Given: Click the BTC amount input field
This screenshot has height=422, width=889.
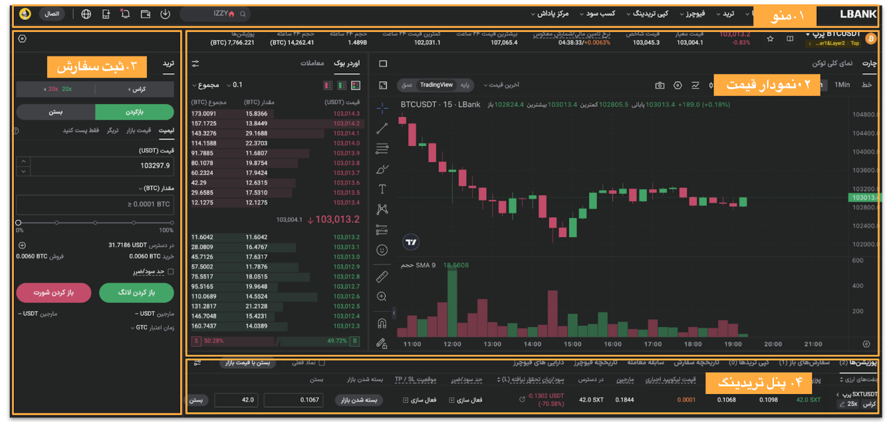Looking at the screenshot, I should tap(95, 204).
